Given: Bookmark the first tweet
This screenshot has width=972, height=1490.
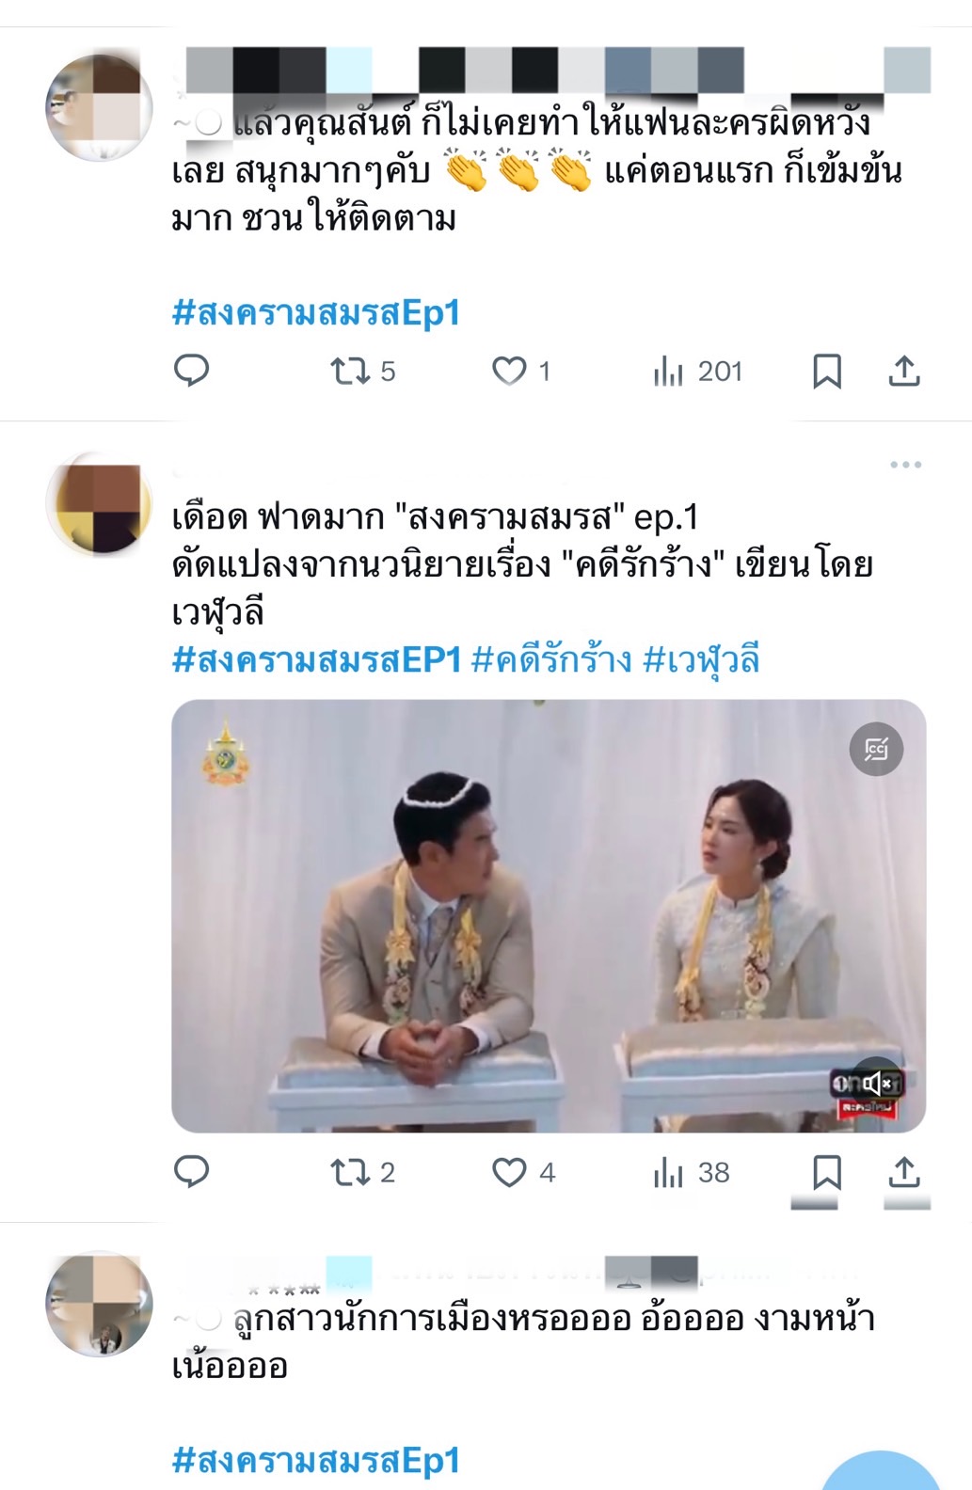Looking at the screenshot, I should [x=827, y=372].
